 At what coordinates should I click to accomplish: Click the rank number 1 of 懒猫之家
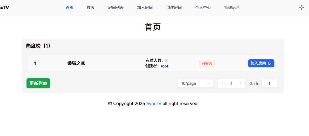coord(35,63)
